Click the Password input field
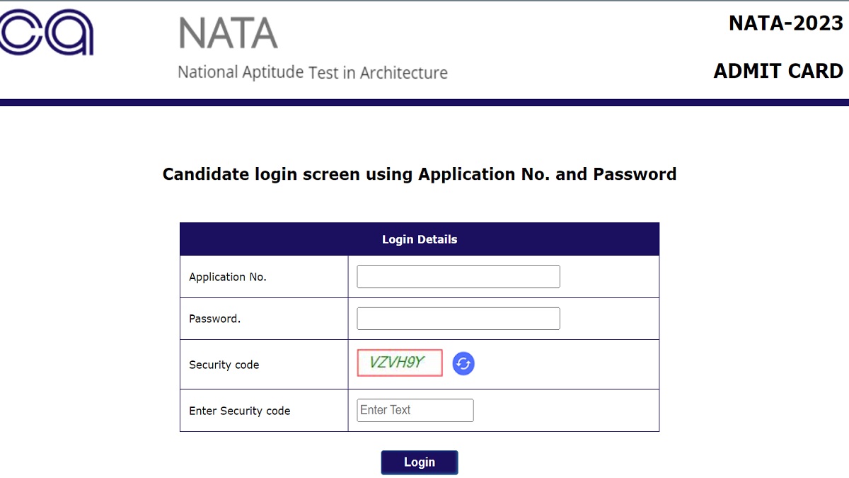 coord(458,318)
